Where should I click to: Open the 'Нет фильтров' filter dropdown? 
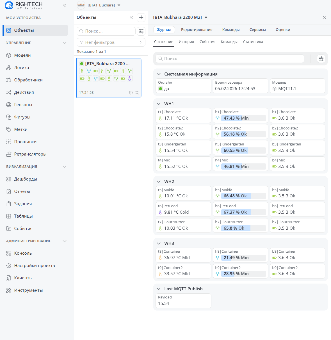[x=111, y=42]
